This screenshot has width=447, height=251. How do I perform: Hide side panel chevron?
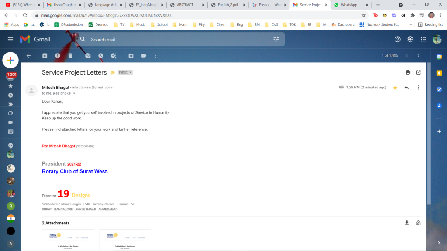[439, 243]
